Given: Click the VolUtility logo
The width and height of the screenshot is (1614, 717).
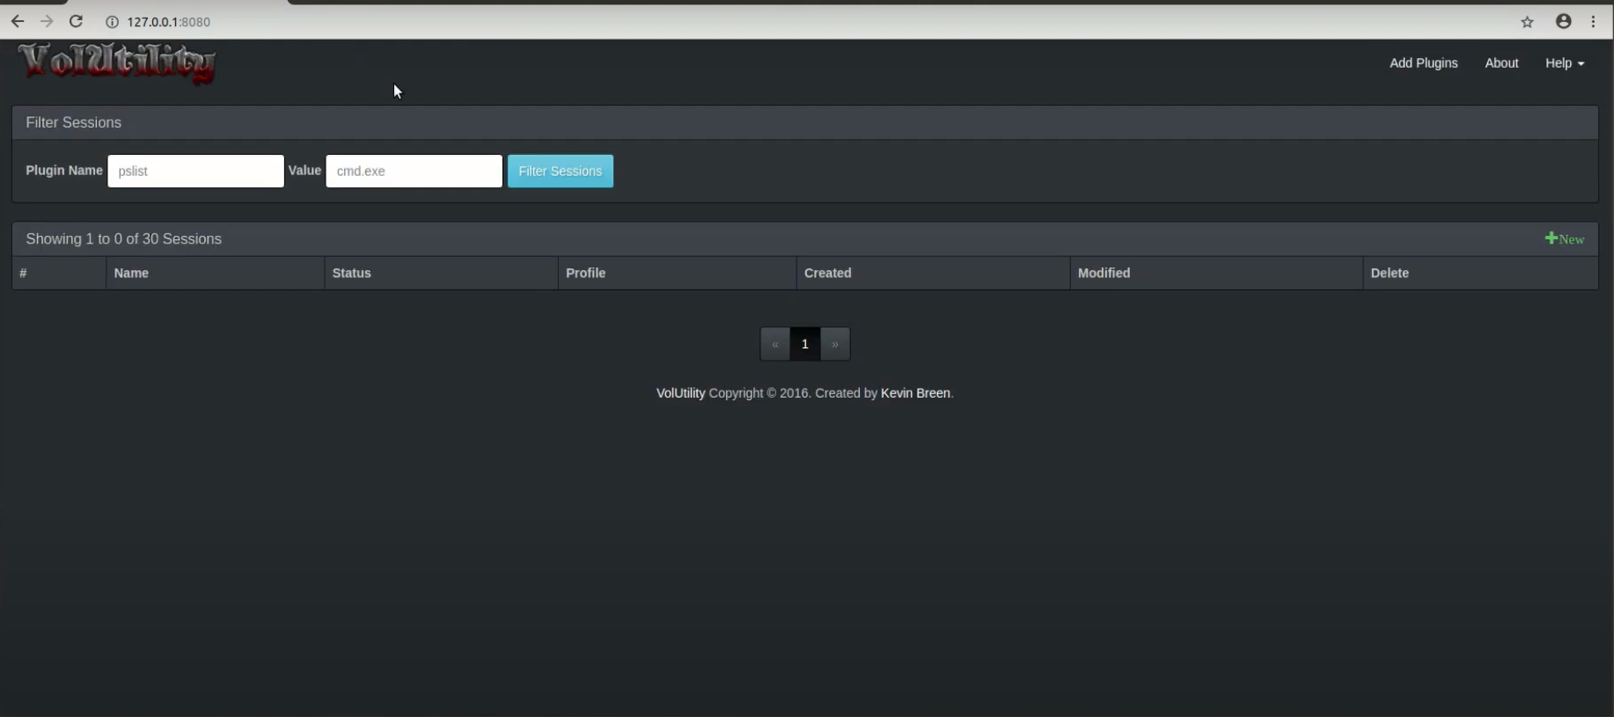Looking at the screenshot, I should tap(116, 62).
